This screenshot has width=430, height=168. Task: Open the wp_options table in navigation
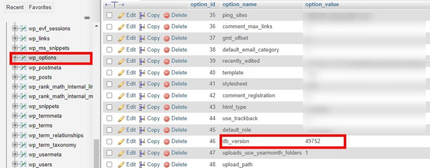[42, 58]
